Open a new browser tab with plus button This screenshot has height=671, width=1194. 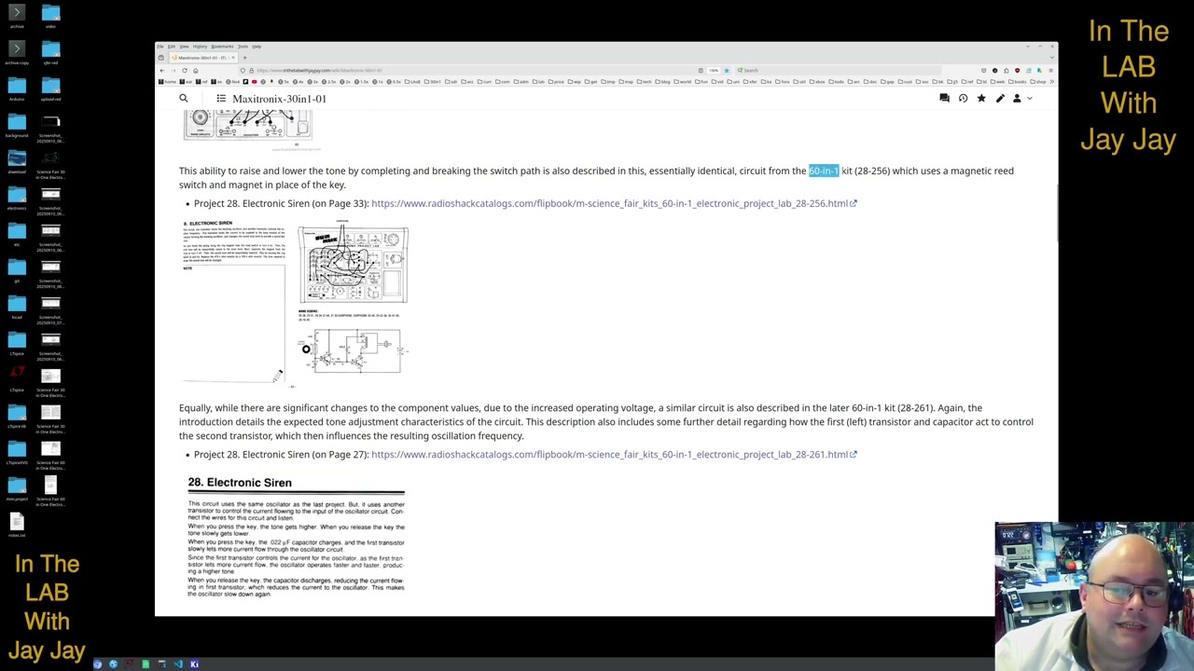pyautogui.click(x=245, y=58)
